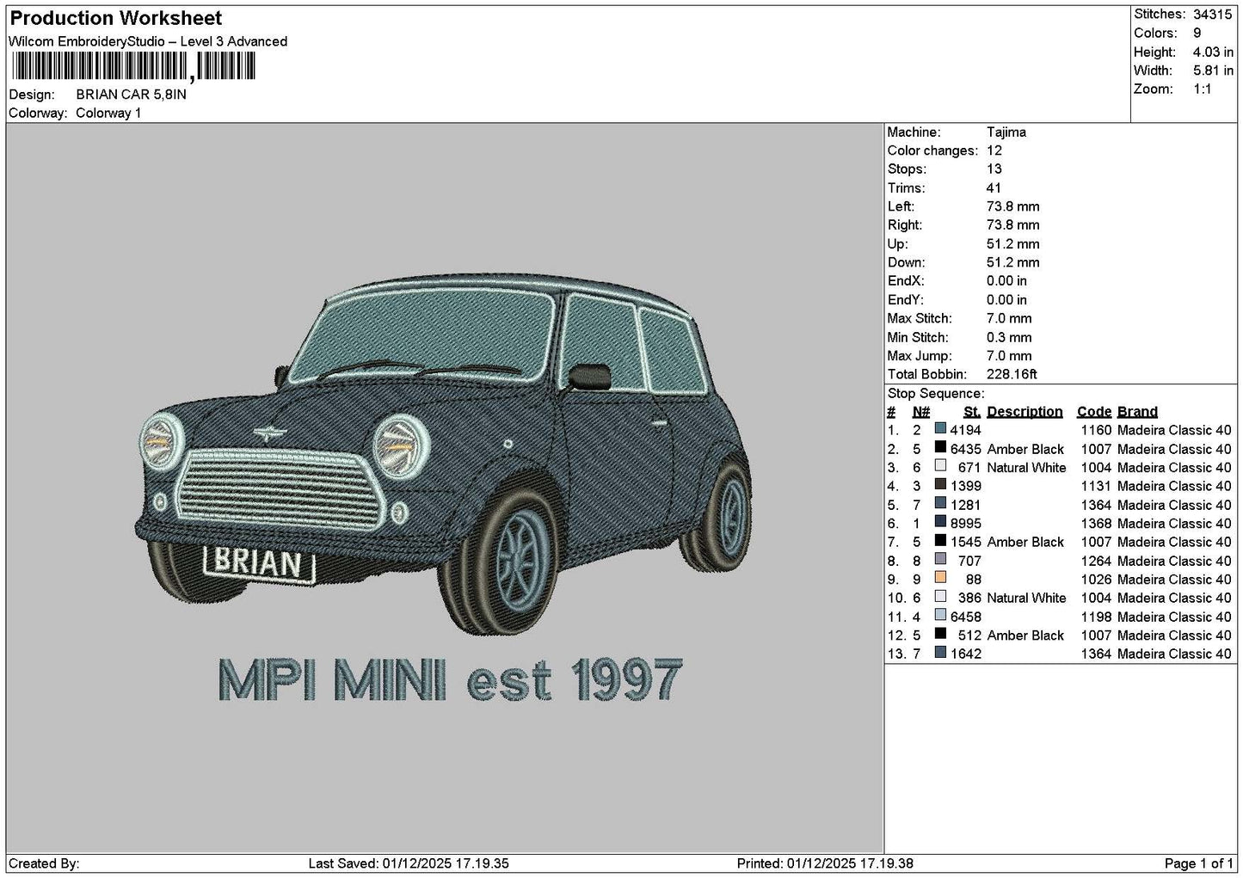The height and width of the screenshot is (878, 1243).
Task: Click the 'N#' column header
Action: 921,412
